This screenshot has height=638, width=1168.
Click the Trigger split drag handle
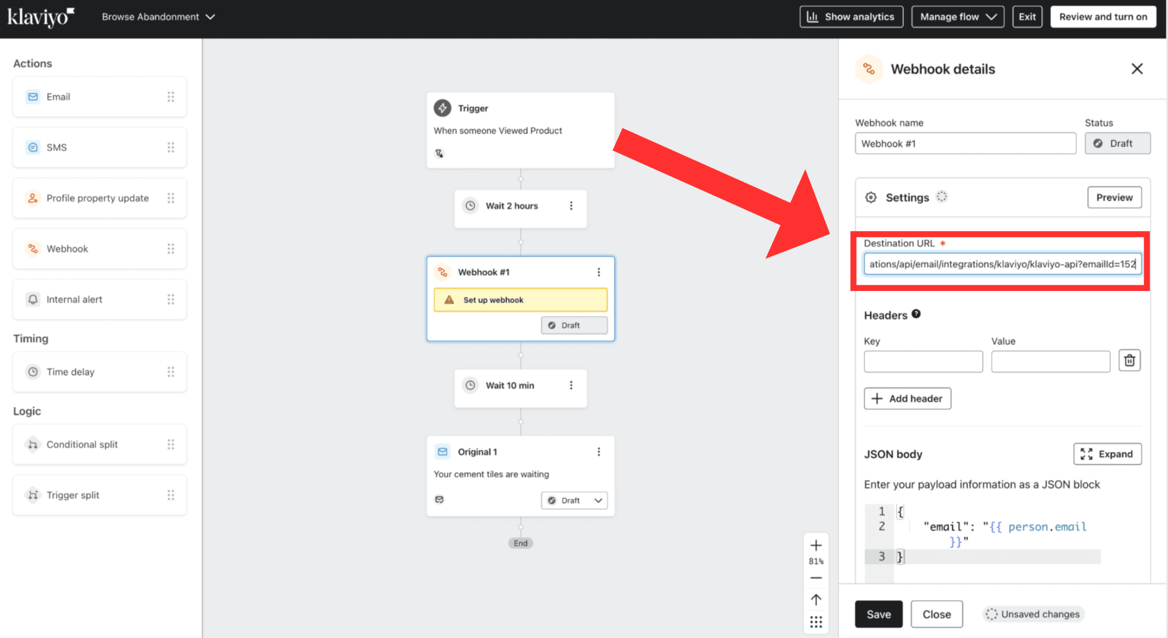pos(171,495)
